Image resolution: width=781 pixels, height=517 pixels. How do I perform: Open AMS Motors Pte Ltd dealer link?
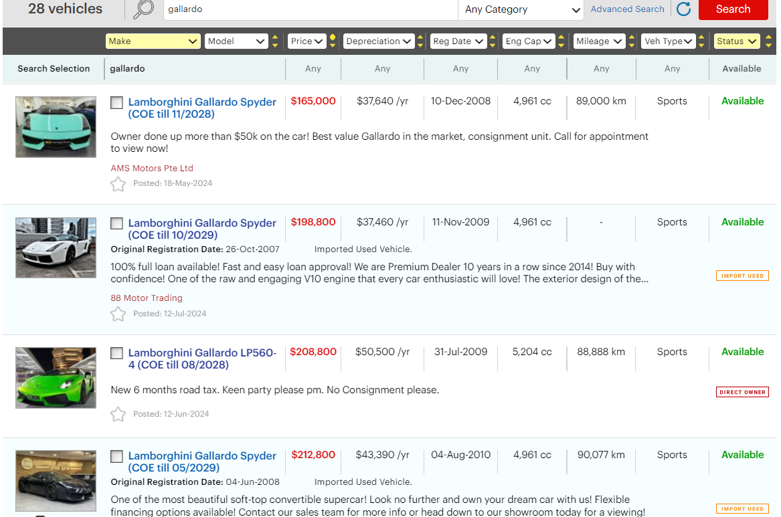pyautogui.click(x=152, y=169)
